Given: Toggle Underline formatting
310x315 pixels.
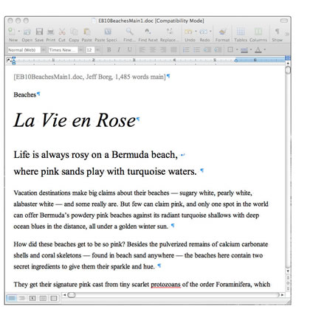Looking at the screenshot, I should (x=129, y=50).
